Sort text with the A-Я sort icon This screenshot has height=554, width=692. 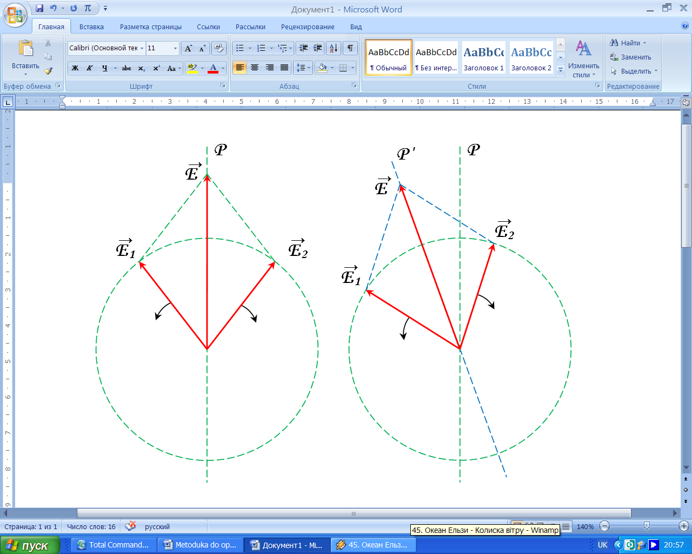click(x=334, y=48)
